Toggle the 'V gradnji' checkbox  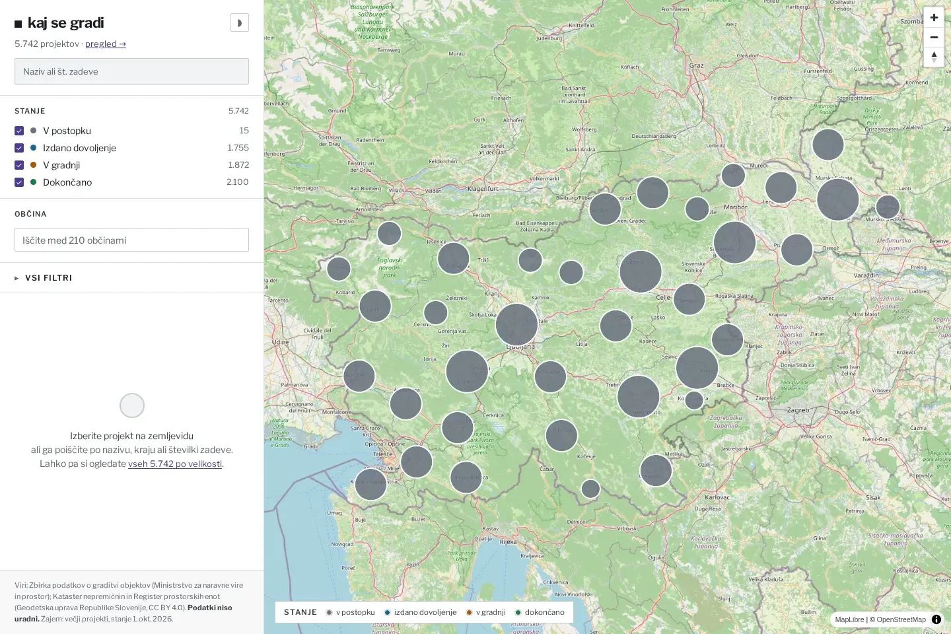(x=19, y=165)
